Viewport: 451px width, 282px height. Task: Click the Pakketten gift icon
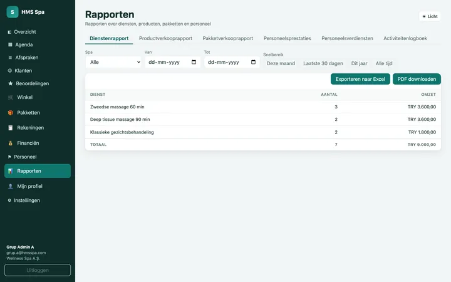[x=11, y=113]
